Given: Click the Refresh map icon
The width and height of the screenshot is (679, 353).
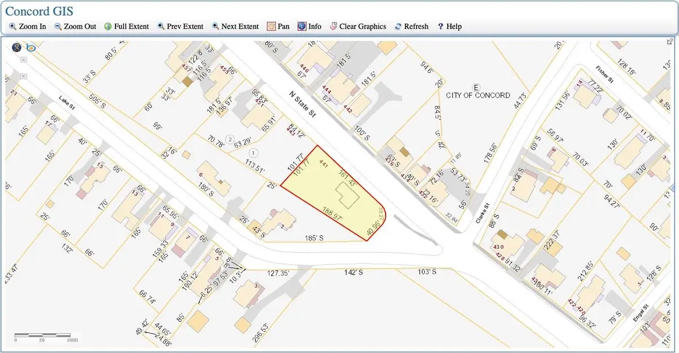Looking at the screenshot, I should (x=397, y=26).
